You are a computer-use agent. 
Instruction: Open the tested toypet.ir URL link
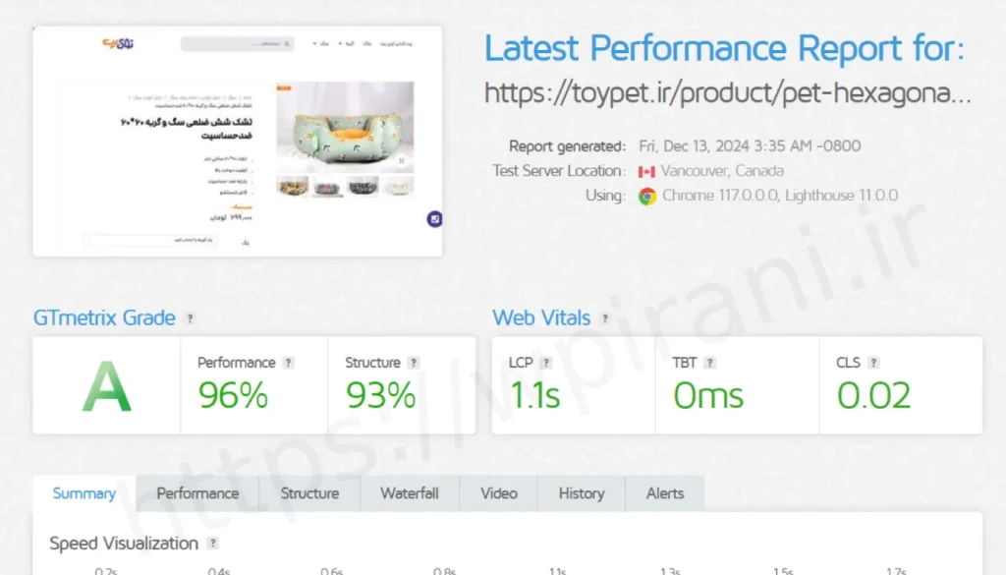pos(728,93)
